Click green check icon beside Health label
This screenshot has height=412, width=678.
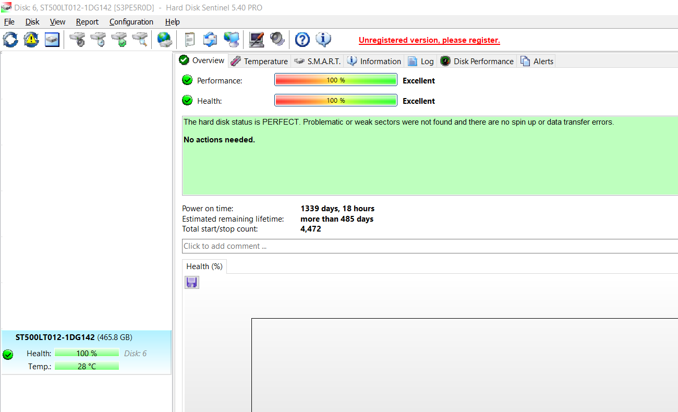[x=187, y=101]
